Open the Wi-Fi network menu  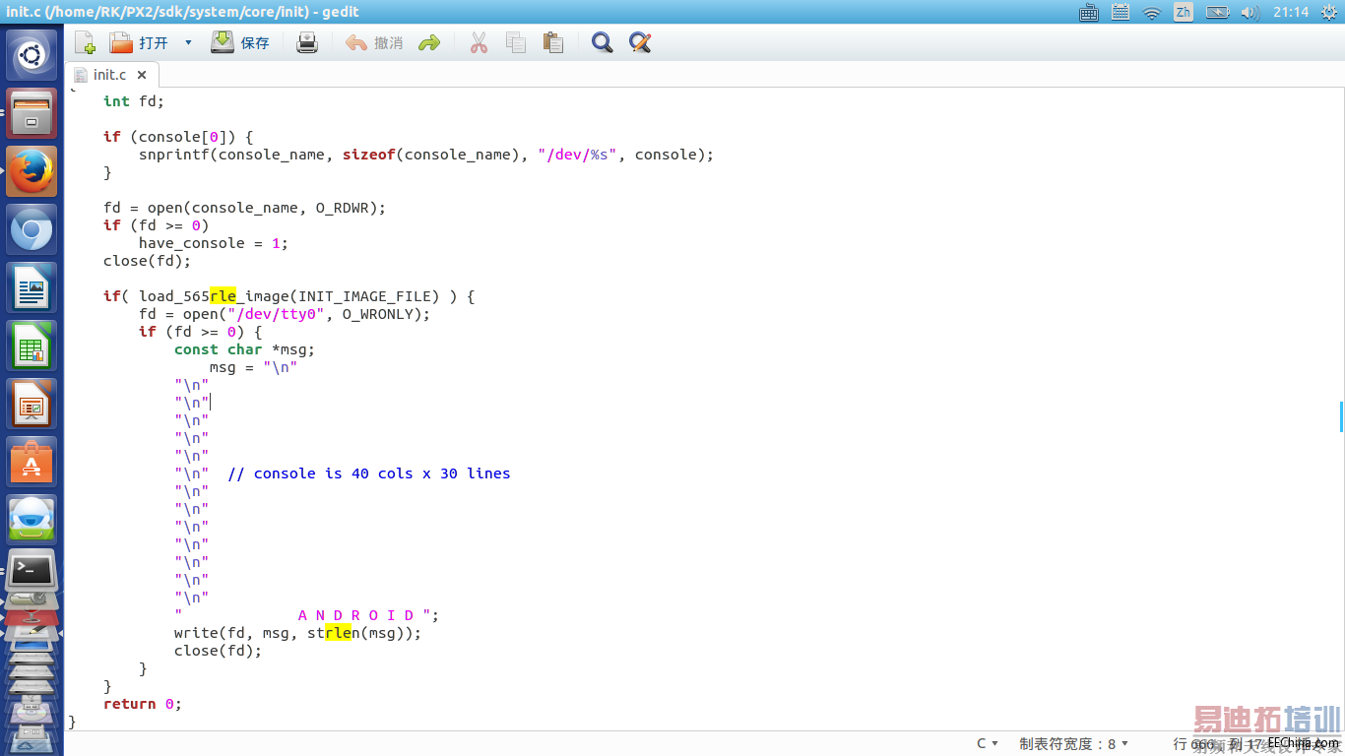1152,12
